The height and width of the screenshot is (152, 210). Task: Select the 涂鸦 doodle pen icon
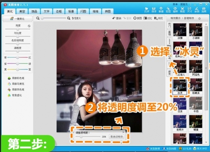pyautogui.click(x=197, y=10)
